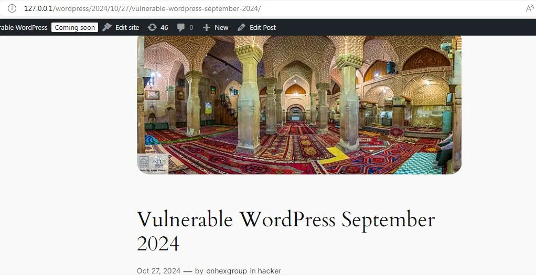Open the Edit Post link text
This screenshot has width=536, height=275.
[x=263, y=27]
